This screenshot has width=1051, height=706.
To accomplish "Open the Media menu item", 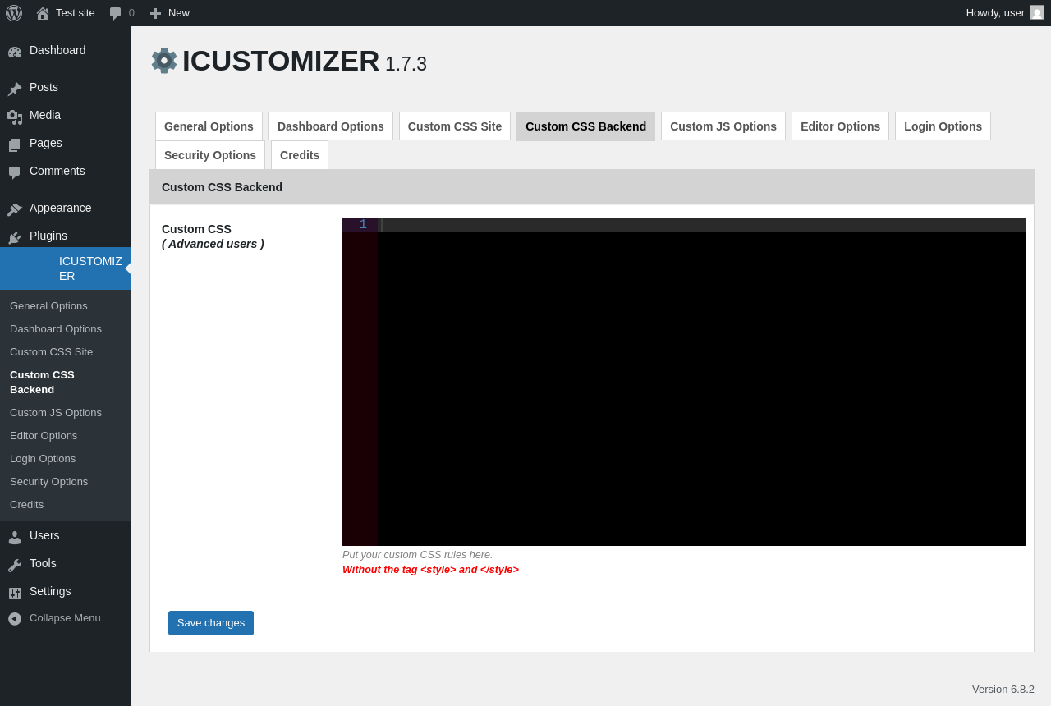I will [x=66, y=116].
